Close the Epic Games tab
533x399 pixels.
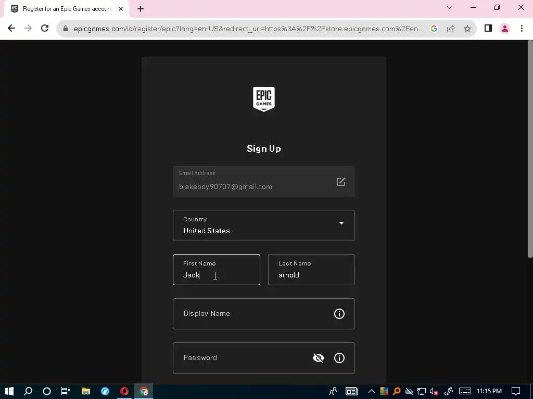pyautogui.click(x=121, y=9)
